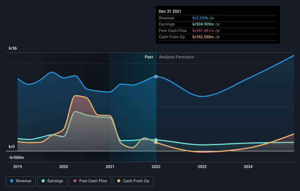This screenshot has width=300, height=191.
Task: Click the 2024 x-axis label
Action: pyautogui.click(x=248, y=167)
